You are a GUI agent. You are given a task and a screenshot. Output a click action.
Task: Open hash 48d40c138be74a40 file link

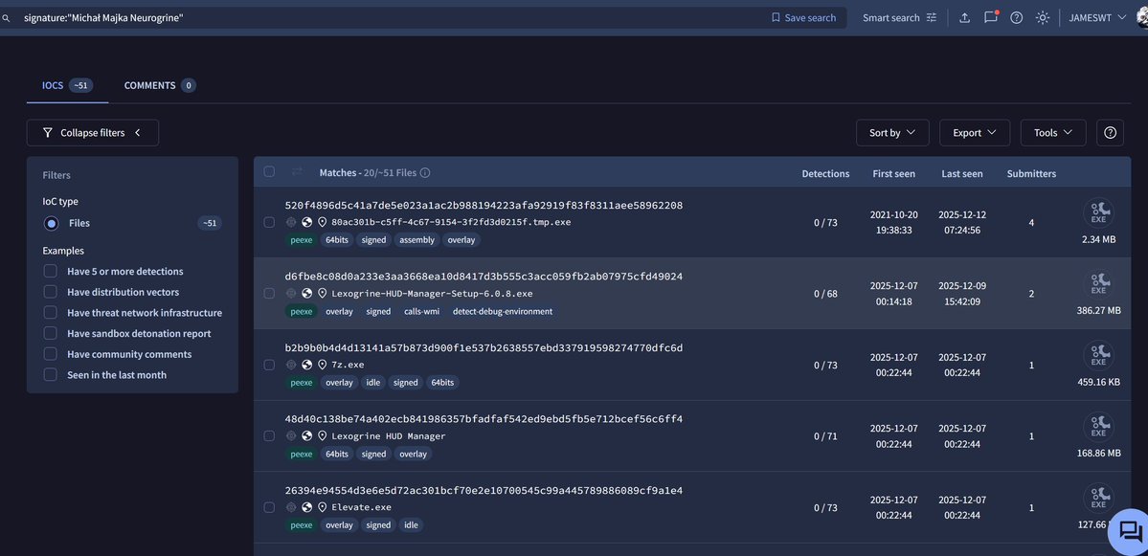click(x=484, y=419)
